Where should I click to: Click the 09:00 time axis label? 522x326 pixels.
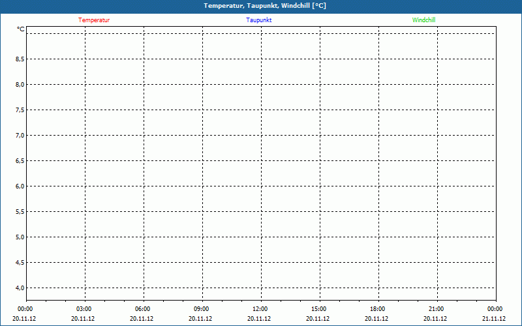(201, 309)
